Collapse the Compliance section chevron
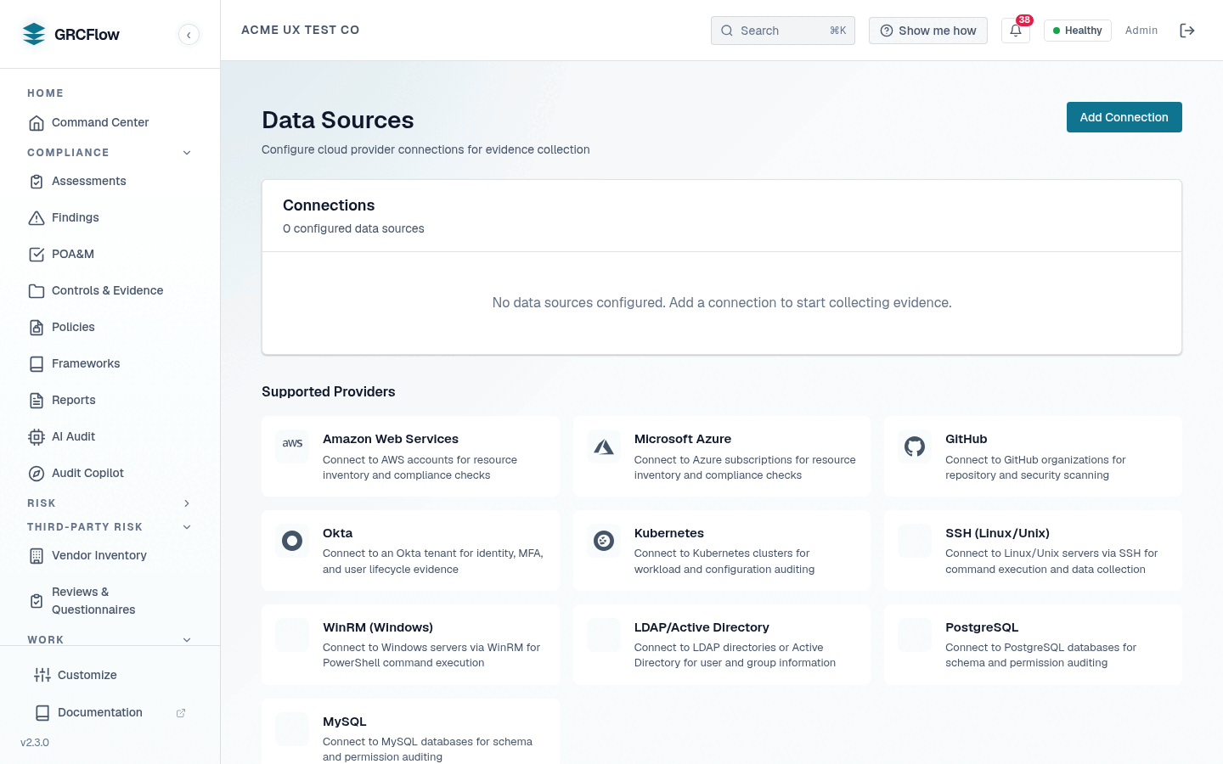The image size is (1223, 764). [x=187, y=153]
